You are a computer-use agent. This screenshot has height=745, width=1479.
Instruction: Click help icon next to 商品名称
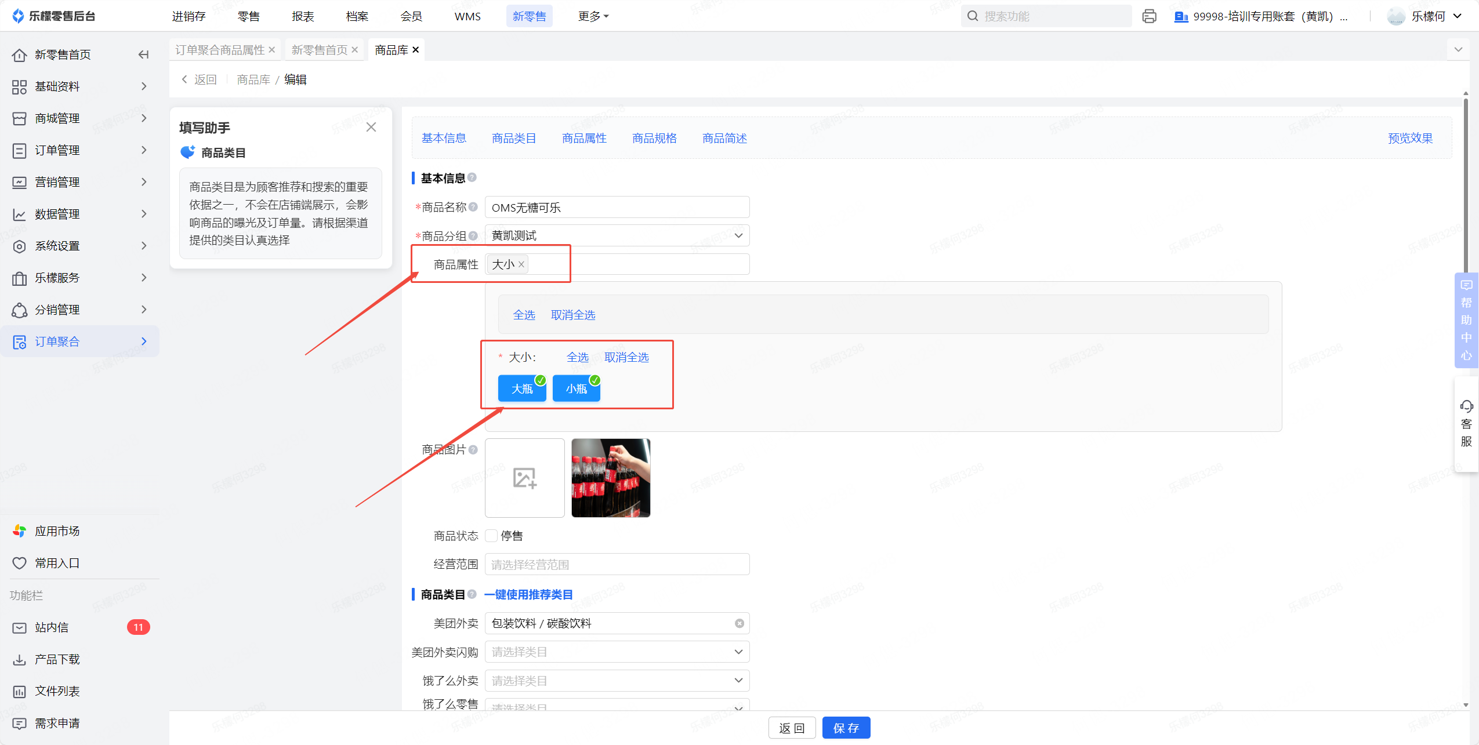473,207
